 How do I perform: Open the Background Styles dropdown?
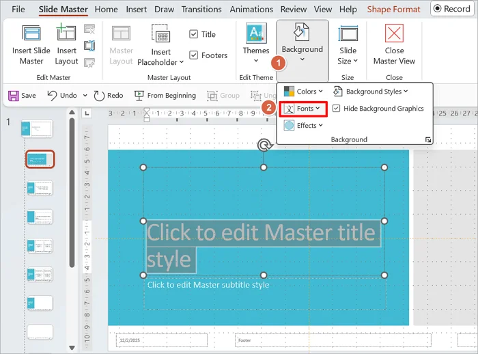[370, 92]
